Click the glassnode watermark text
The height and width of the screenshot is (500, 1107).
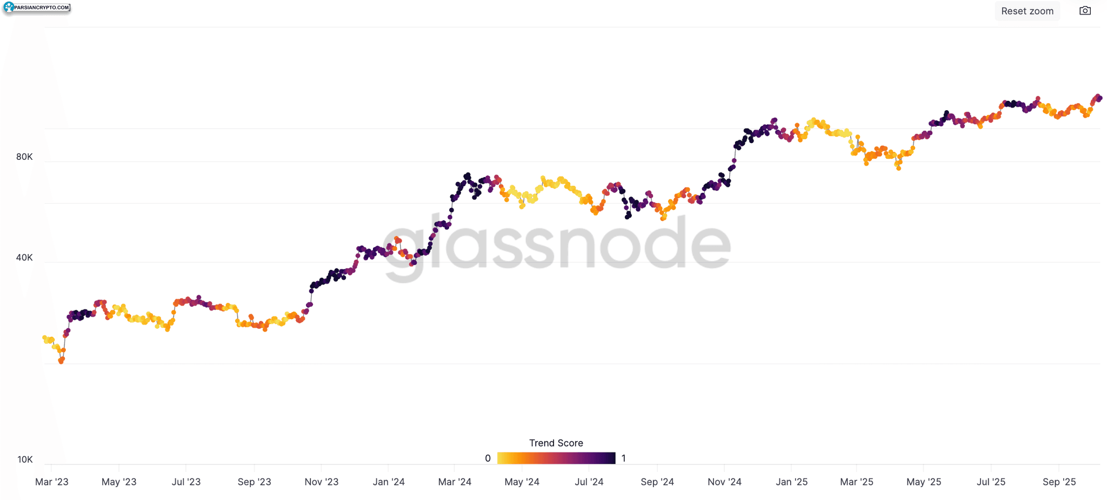(557, 246)
